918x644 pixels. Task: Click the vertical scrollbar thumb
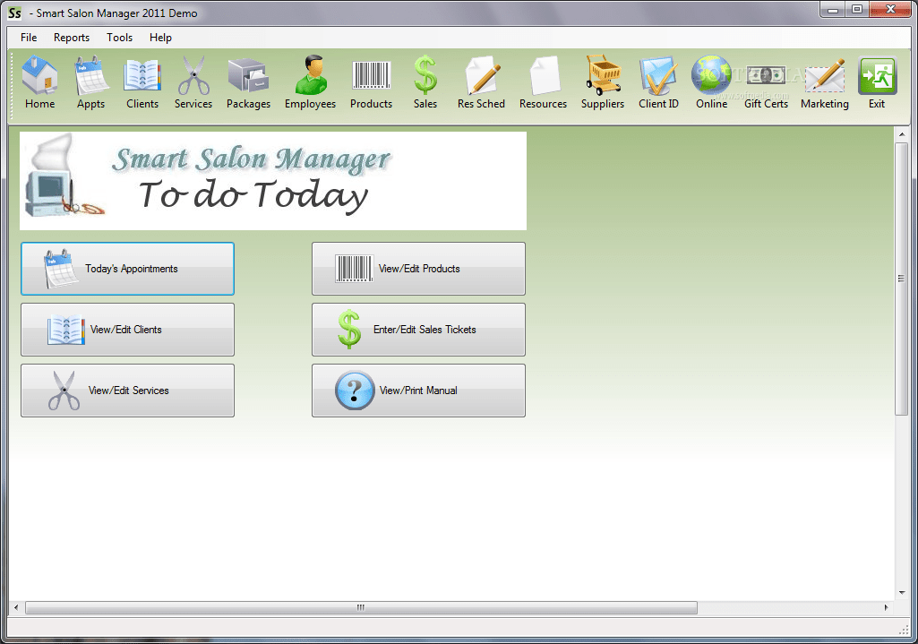click(x=902, y=279)
